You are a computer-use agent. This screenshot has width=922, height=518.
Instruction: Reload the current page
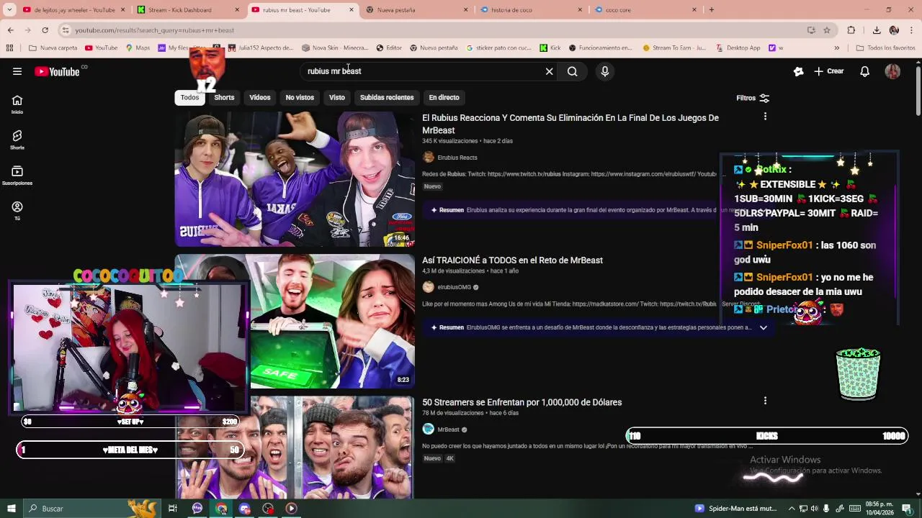[x=45, y=30]
